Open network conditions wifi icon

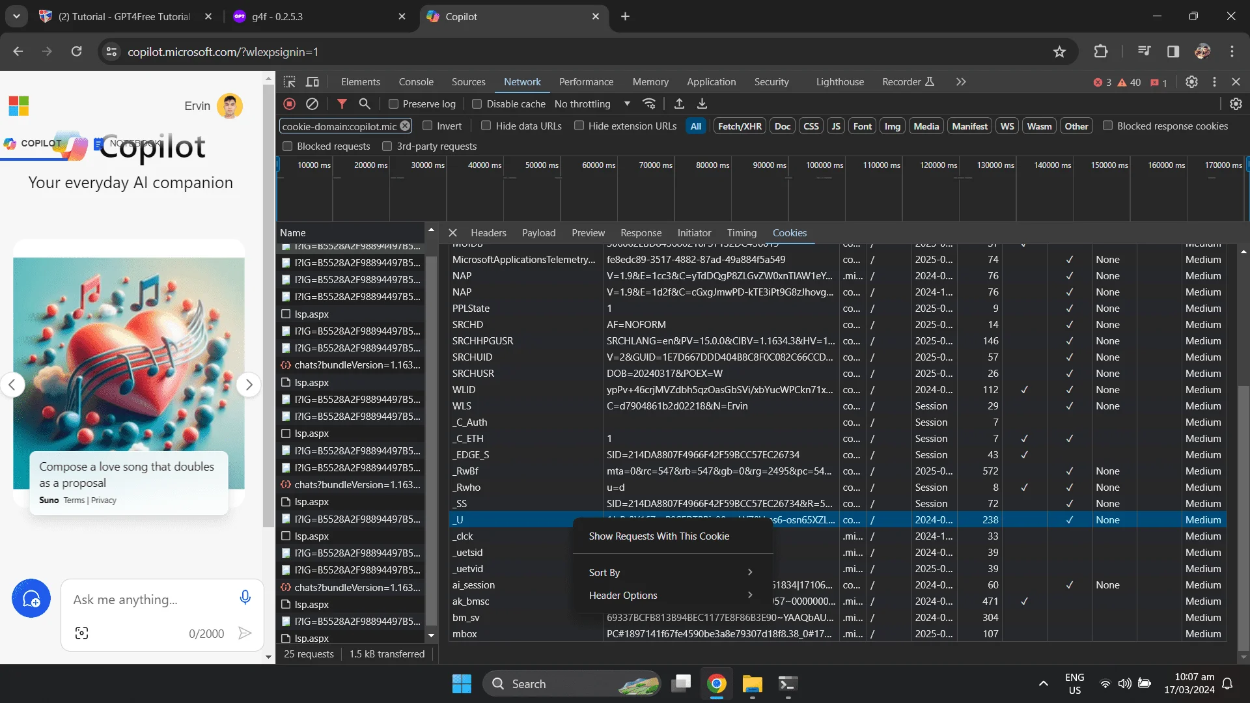pos(649,103)
